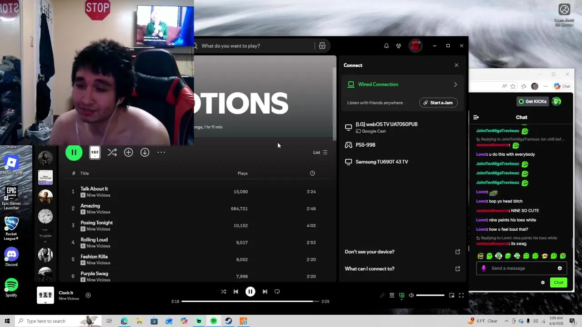Open the preview cover art button beside pause

95,153
